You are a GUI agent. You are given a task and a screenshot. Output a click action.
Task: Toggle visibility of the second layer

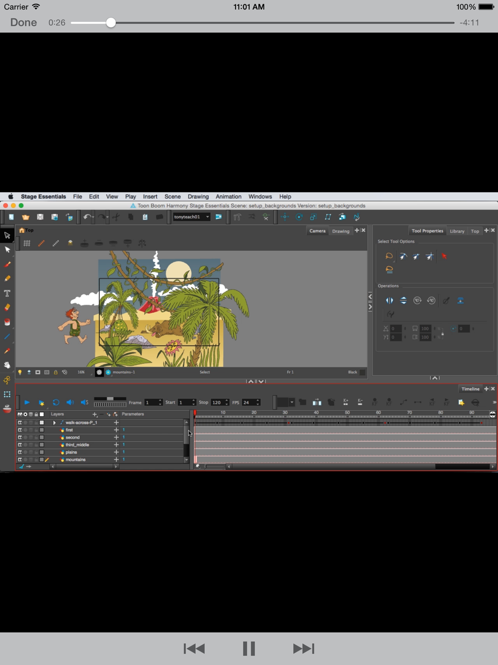coord(20,437)
